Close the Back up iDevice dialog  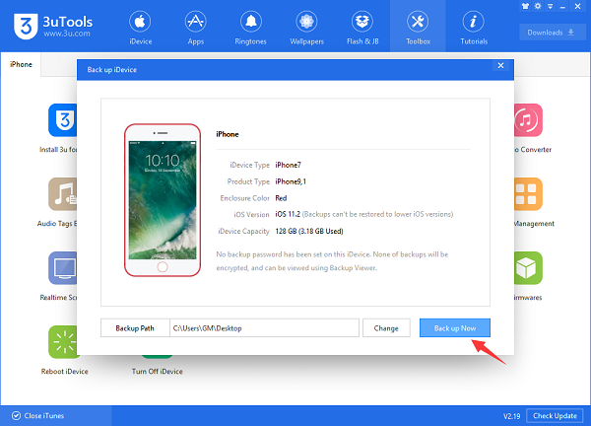point(500,66)
